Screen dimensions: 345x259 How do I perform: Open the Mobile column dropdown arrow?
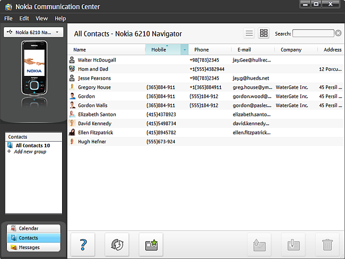[x=185, y=50]
